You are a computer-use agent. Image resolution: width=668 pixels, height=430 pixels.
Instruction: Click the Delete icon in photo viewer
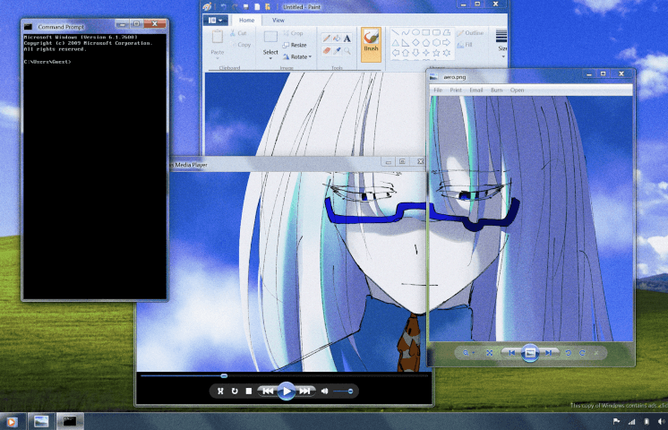point(596,353)
